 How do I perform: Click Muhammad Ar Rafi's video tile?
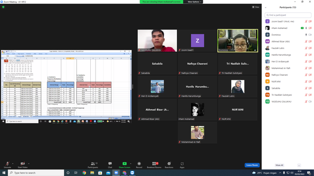(197, 132)
